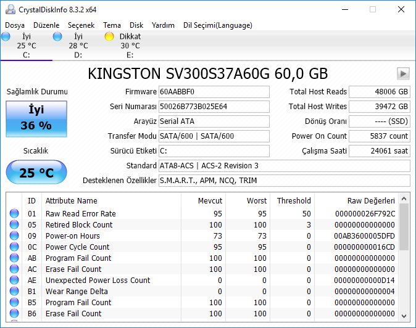Click the serial number field 50026B773B025E64

tap(214, 107)
